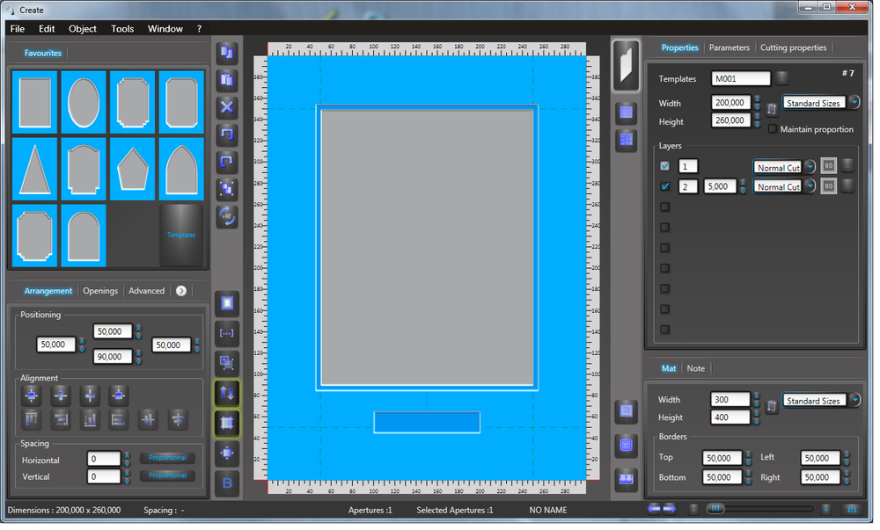Click the Templates button in Favourites

click(x=181, y=236)
